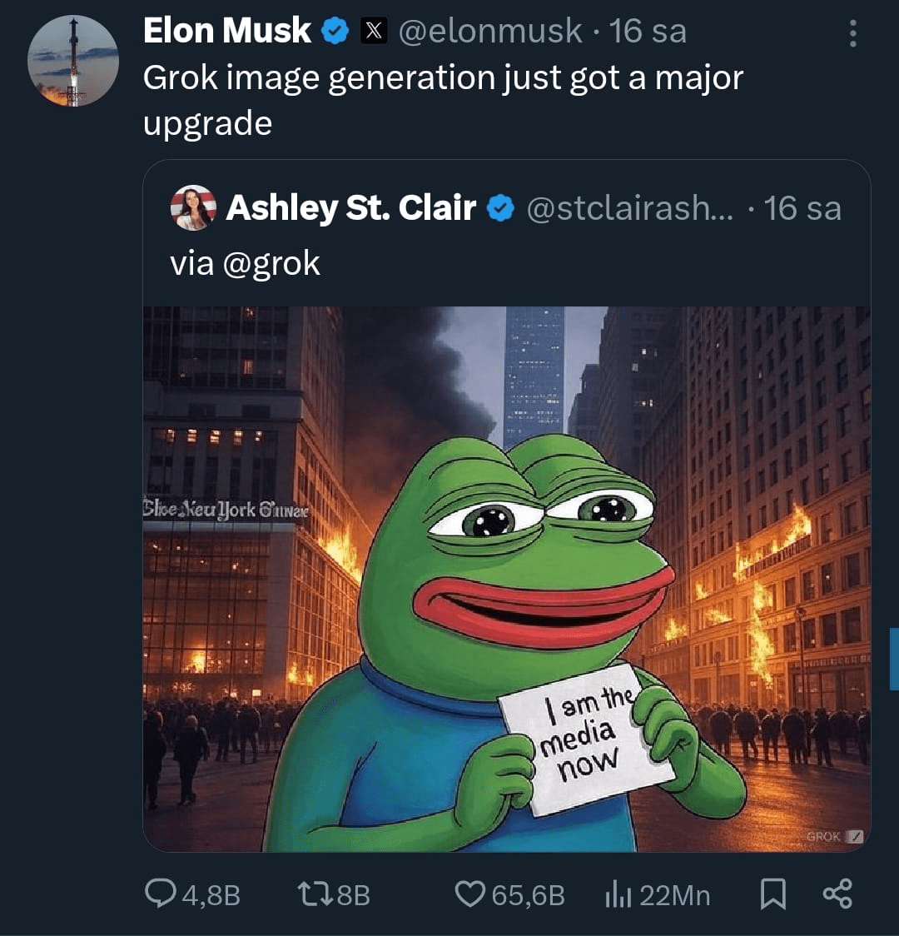Open the three-dot more options menu

coord(852,32)
